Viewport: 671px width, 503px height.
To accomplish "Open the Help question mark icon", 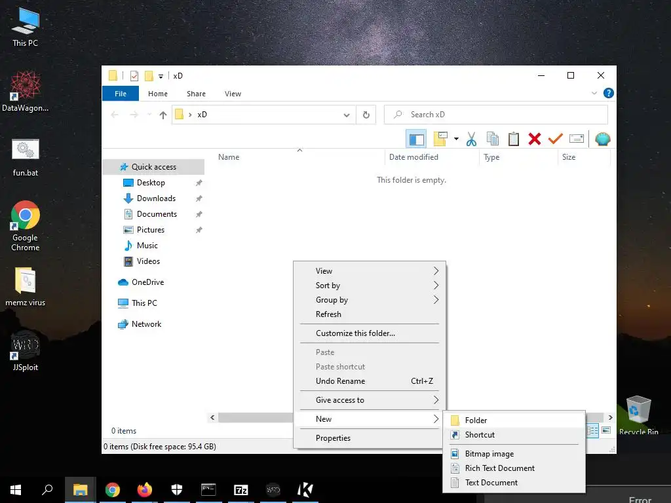I will [608, 93].
